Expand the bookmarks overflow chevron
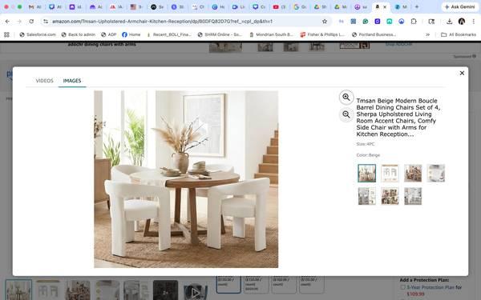481x300 pixels. coord(427,34)
